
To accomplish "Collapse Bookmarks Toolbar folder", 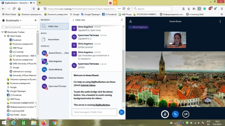I will (2, 32).
